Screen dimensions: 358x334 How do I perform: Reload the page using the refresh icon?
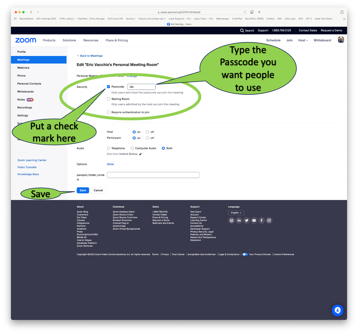(245, 12)
